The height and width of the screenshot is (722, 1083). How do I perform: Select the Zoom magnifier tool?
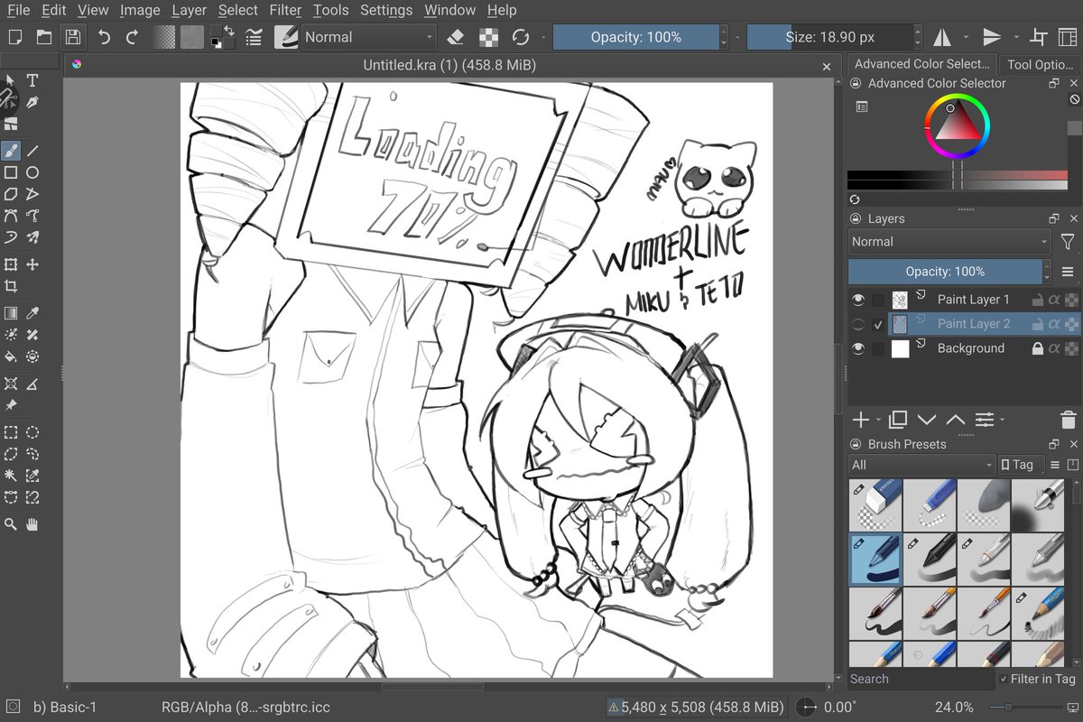(11, 523)
